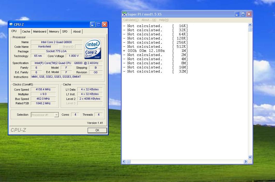Click the OK button in CPU-Z

[97, 130]
